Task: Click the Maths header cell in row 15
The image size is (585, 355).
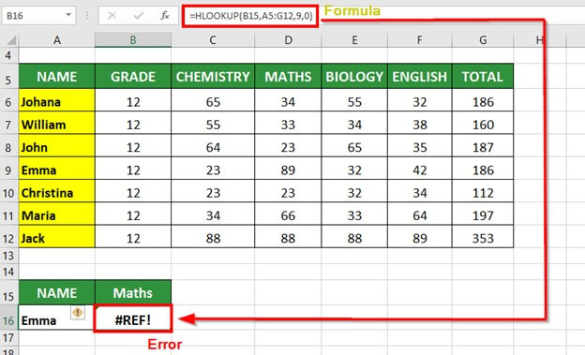Action: click(x=133, y=292)
